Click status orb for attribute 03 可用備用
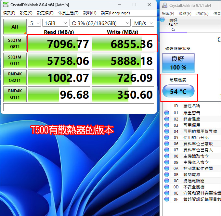The width and height of the screenshot is (221, 216). (x=167, y=125)
